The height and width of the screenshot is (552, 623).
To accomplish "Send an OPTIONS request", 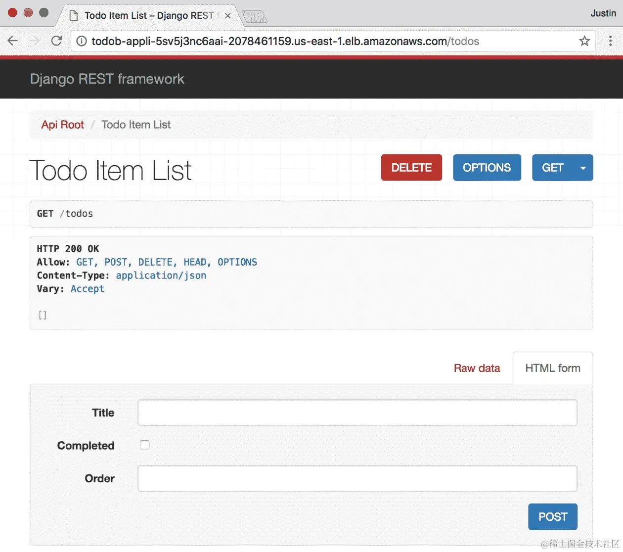I will coord(487,168).
